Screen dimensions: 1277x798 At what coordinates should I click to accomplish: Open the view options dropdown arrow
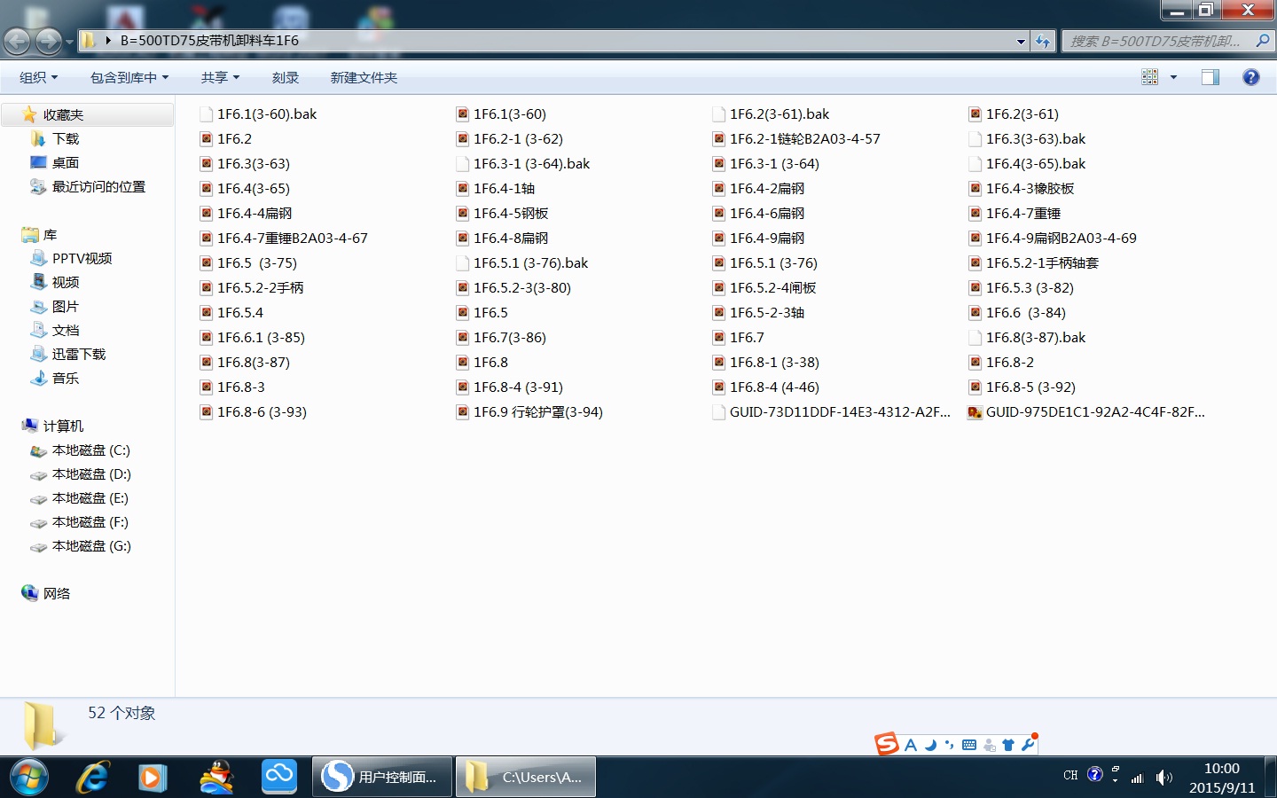(x=1173, y=77)
